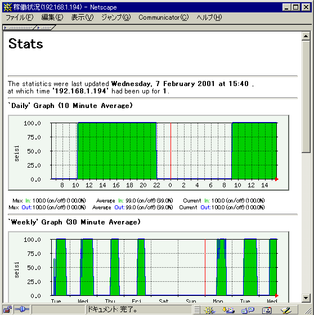Screen dimensions: 314x315
Task: Open the ジャンプ(G) menu
Action: pos(116,17)
